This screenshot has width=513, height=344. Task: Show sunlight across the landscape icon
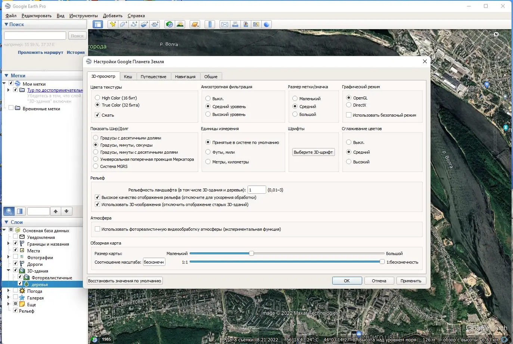180,24
